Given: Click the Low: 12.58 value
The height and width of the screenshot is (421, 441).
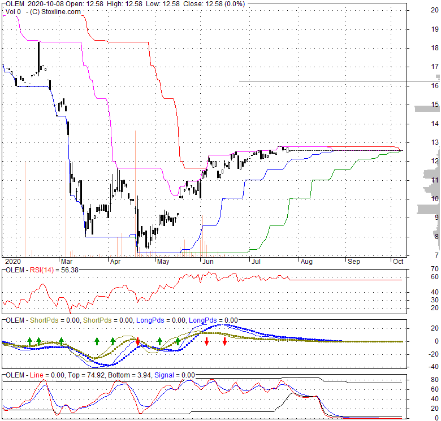Looking at the screenshot, I should coord(162,4).
